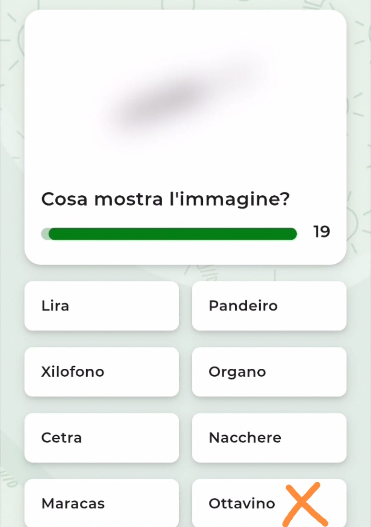This screenshot has height=527, width=371.
Task: Click the dash doodles in the top-right corner
Action: point(359,33)
